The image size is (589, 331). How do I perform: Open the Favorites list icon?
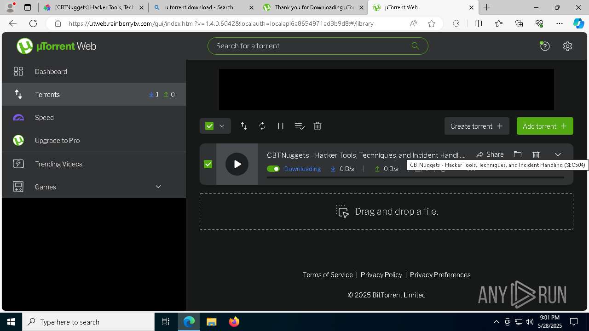(499, 23)
